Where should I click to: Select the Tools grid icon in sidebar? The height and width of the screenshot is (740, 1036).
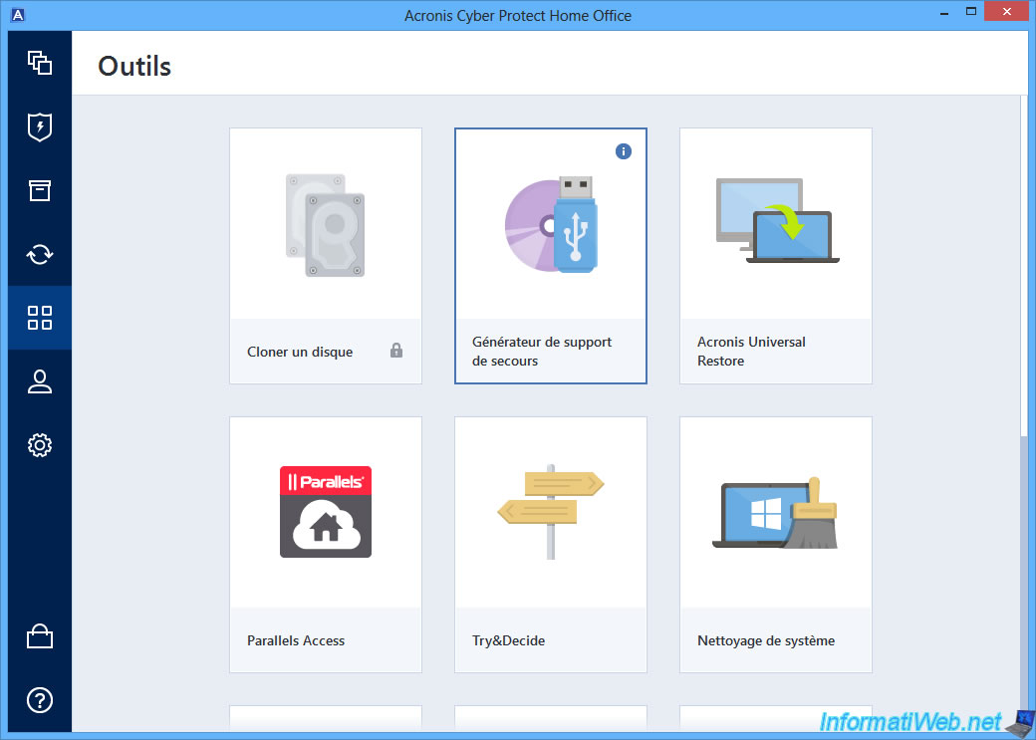(x=40, y=318)
